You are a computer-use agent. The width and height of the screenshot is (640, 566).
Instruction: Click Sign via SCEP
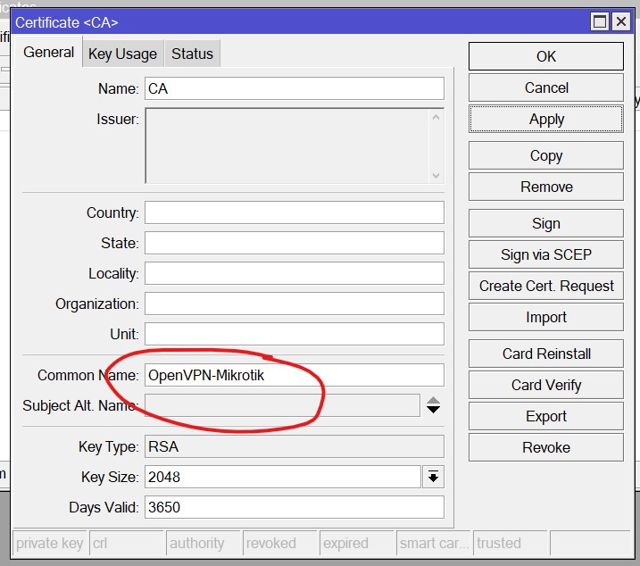(545, 254)
